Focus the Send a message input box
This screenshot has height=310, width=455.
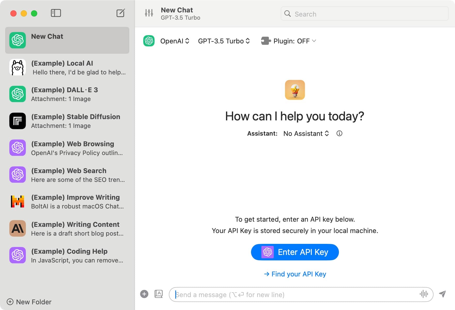tap(301, 294)
